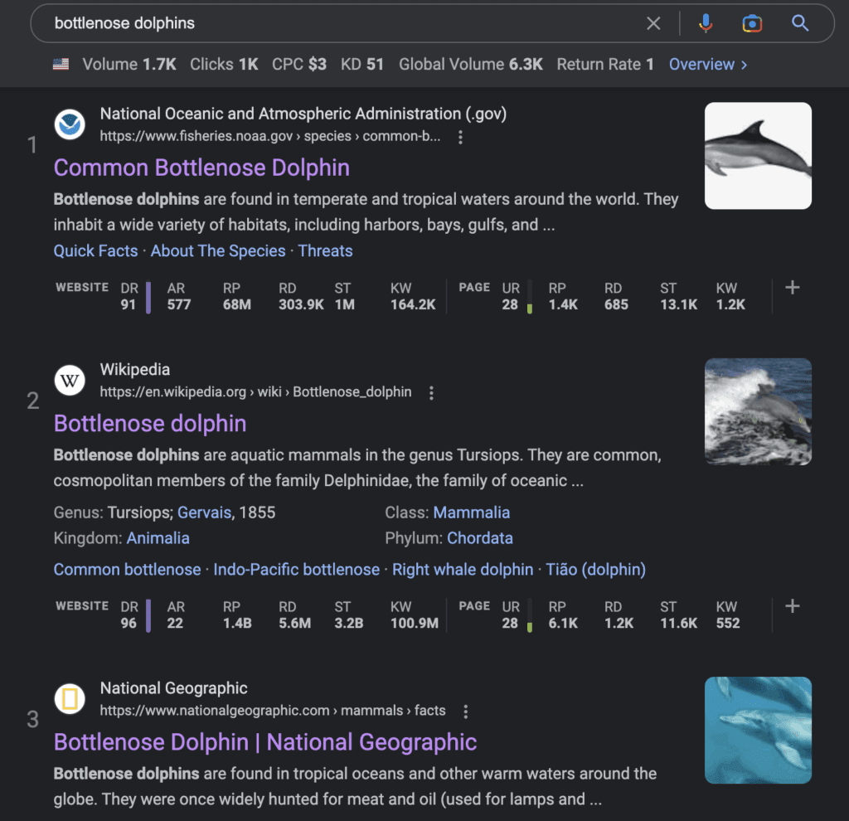The height and width of the screenshot is (821, 849).
Task: Click the Wikipedia website KW 100.9M value
Action: [415, 623]
